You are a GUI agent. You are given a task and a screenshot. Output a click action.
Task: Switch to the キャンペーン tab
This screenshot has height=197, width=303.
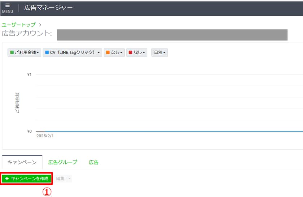pyautogui.click(x=22, y=162)
